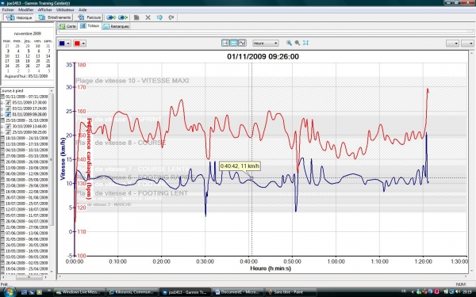Viewport: 476px width, 297px height.
Task: Select activity 30/10/2009 13:46:00
Action: pos(29,127)
